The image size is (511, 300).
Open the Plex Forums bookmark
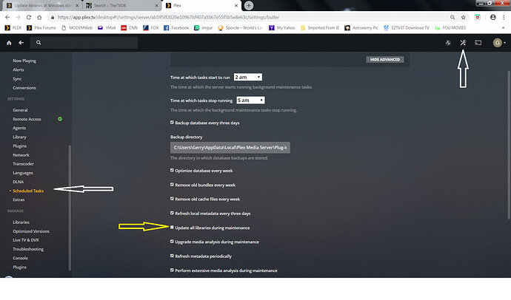click(41, 28)
